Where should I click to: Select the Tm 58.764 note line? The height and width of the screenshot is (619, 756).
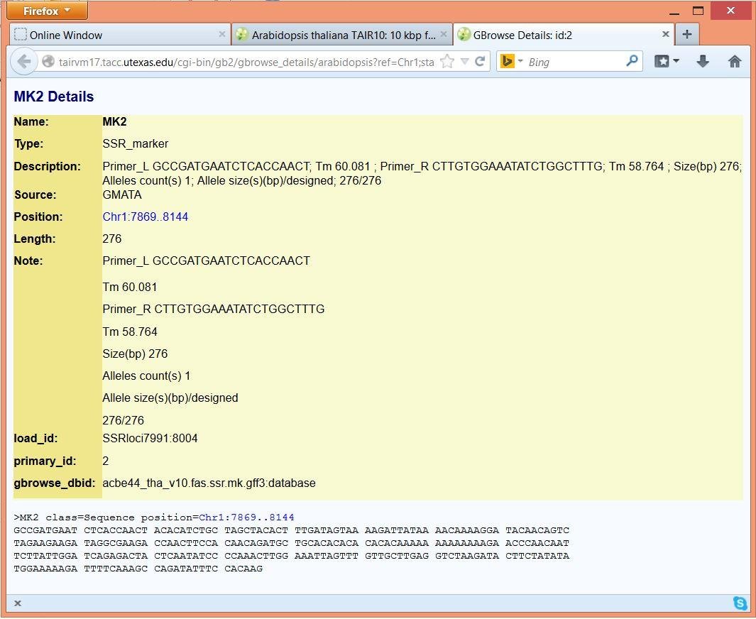(130, 332)
